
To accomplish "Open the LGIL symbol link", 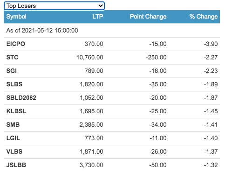I will tap(13, 138).
